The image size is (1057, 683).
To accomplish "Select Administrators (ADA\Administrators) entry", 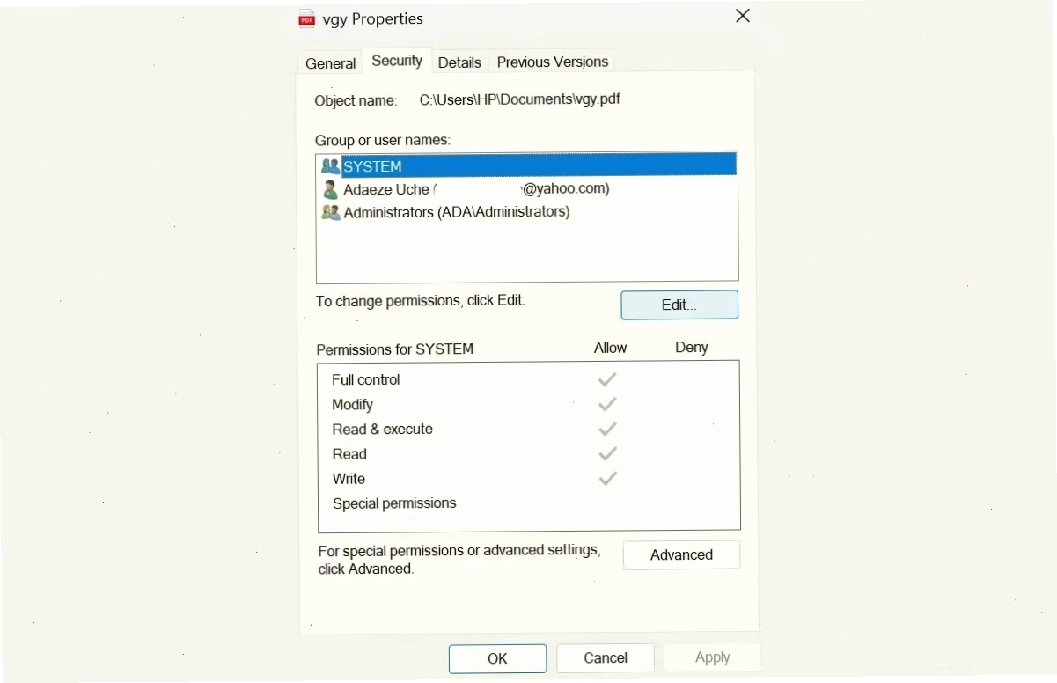I will [528, 212].
